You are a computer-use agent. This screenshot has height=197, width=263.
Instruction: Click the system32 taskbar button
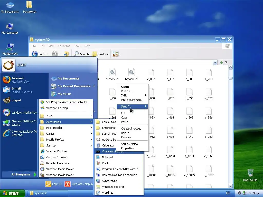[x=48, y=193]
